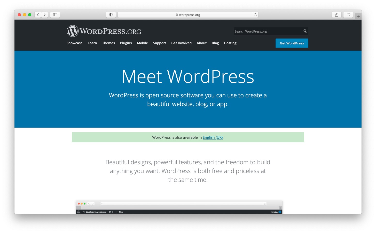376x233 pixels.
Task: Open the Showcase menu item
Action: [74, 43]
